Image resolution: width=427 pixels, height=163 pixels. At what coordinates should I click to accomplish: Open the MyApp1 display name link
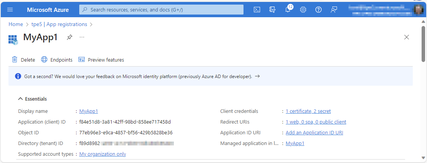click(x=88, y=111)
